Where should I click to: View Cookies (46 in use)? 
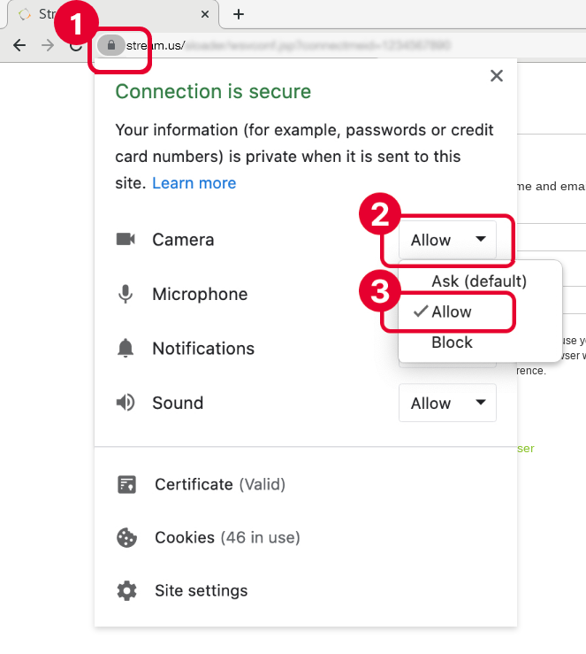coord(226,537)
